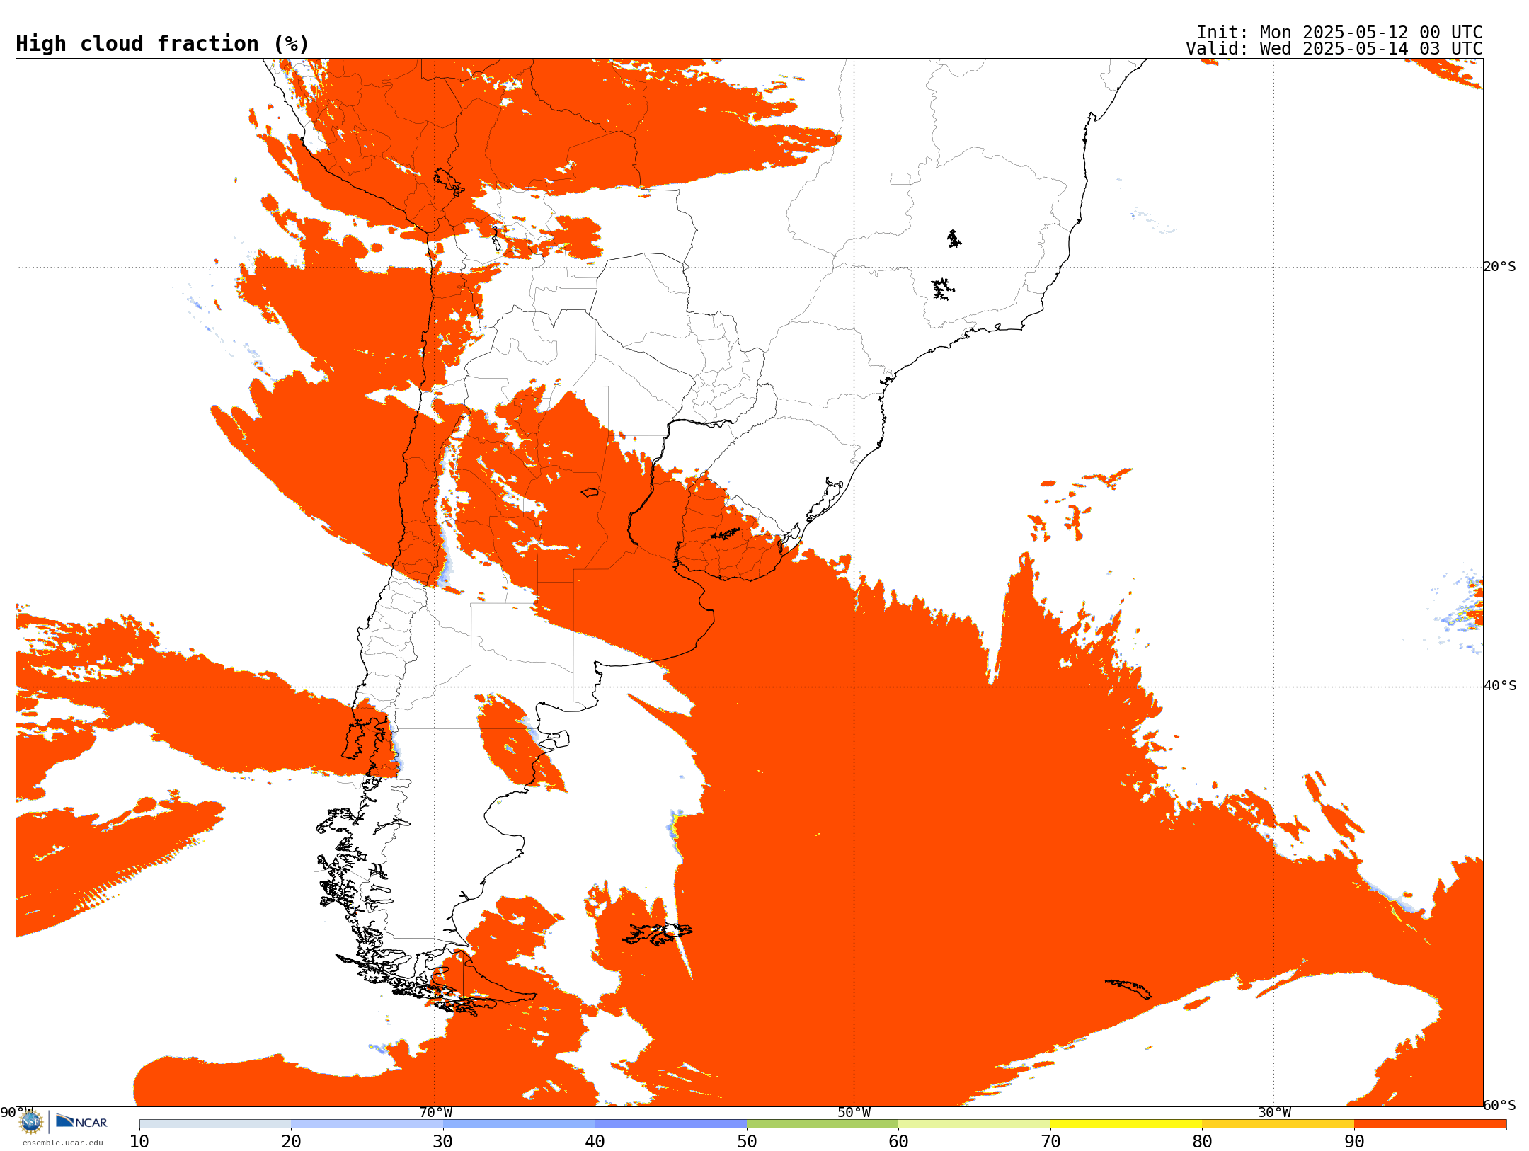Click the light blue 20-30 colorbar segment
Viewport: 1529px width, 1151px height.
pos(367,1124)
